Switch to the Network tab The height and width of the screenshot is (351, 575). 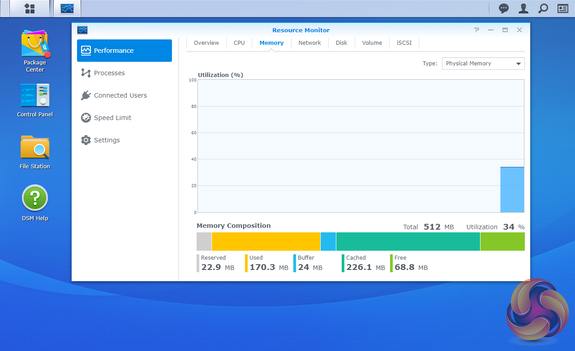click(x=309, y=43)
